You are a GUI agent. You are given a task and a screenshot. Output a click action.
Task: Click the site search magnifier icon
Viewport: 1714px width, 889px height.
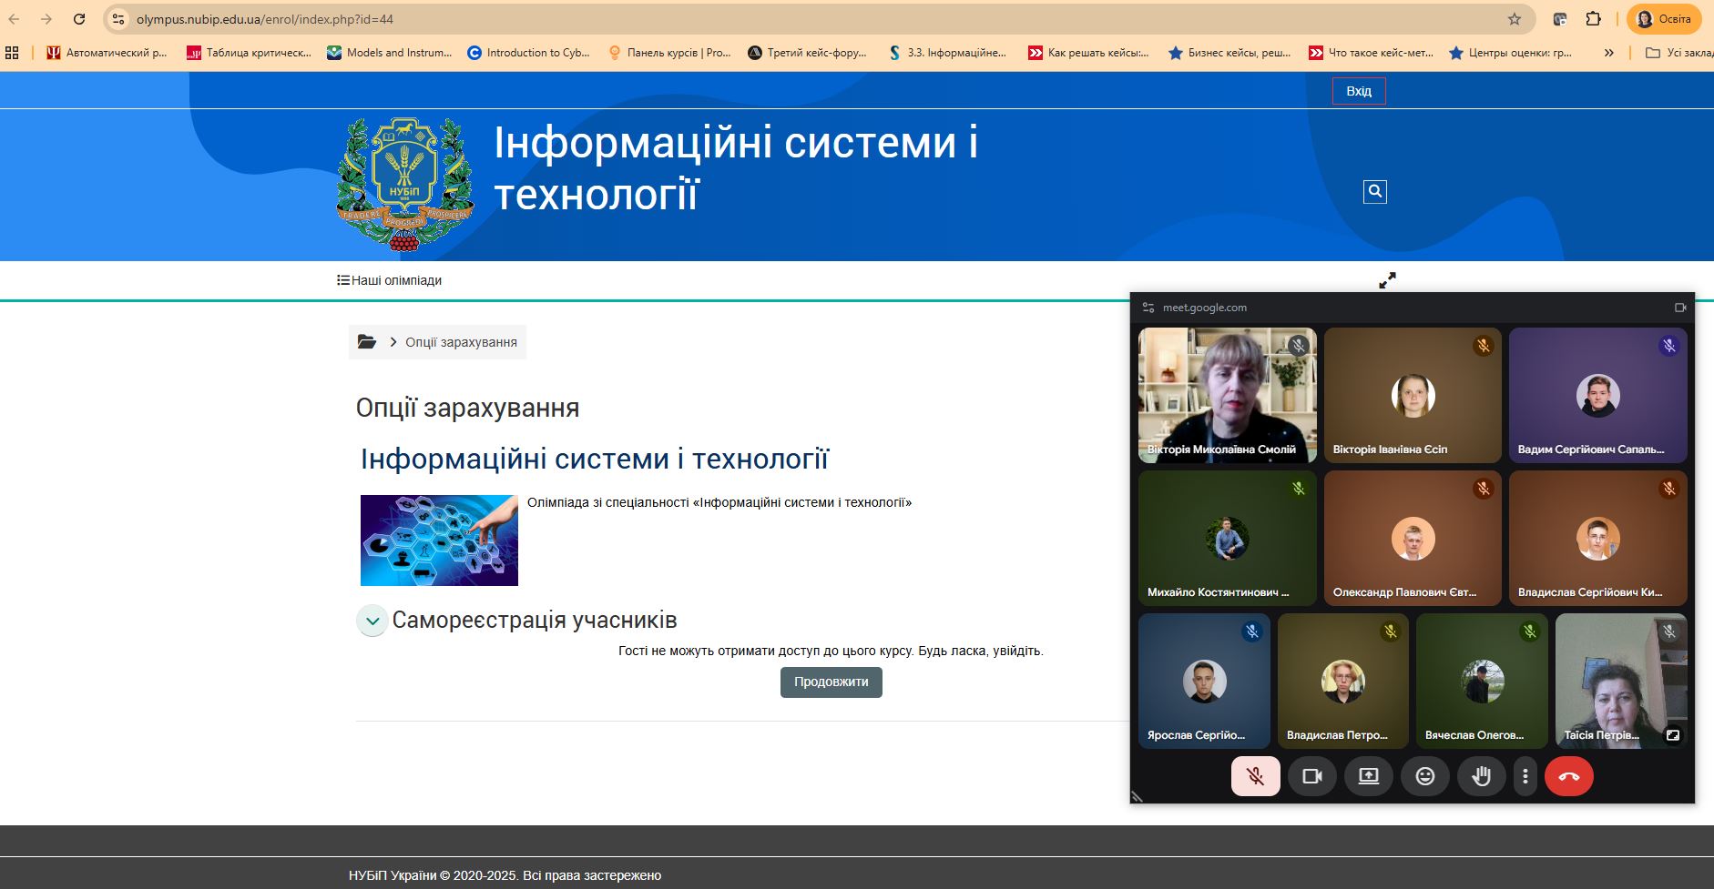[1374, 191]
